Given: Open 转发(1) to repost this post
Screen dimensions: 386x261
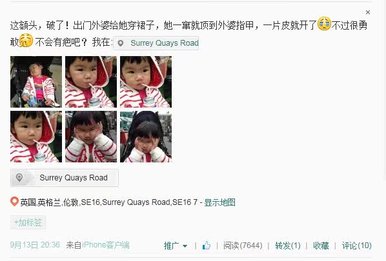Looking at the screenshot, I should (287, 246).
